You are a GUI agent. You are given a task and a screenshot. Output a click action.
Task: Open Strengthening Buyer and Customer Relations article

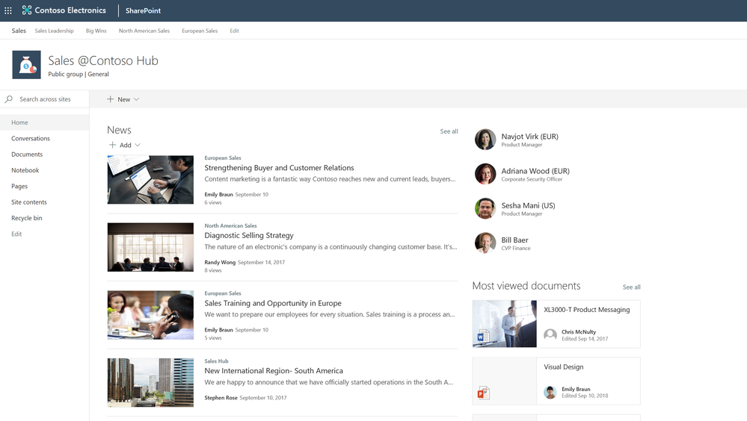pos(279,167)
